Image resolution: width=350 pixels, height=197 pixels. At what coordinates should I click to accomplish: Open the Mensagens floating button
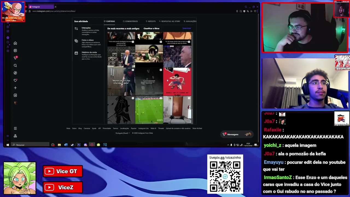click(237, 134)
